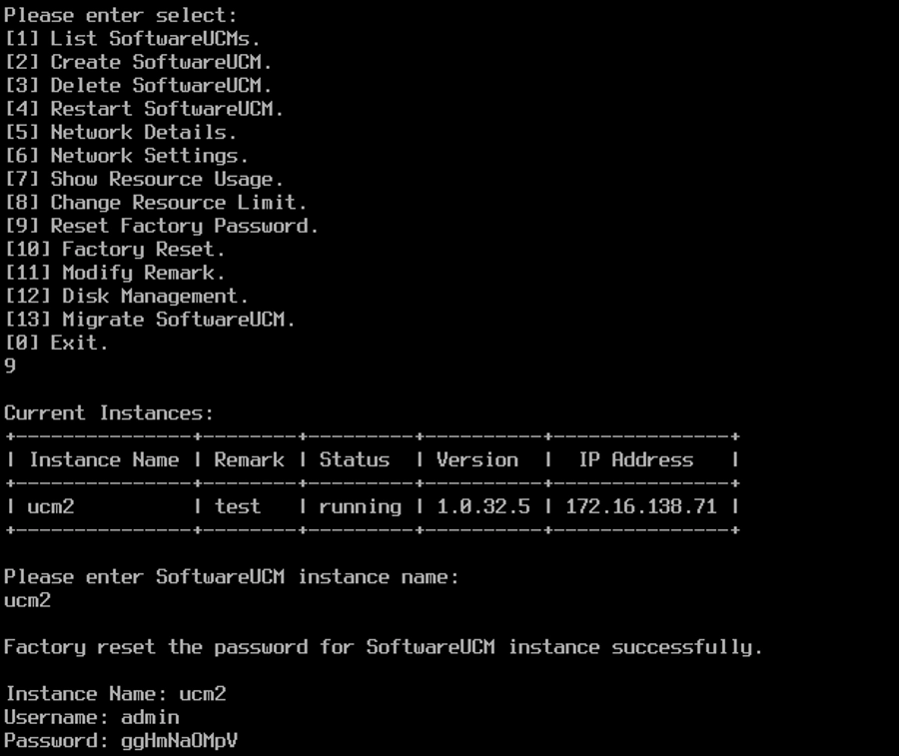Click the Modify Remark entry
Screen dimensions: 899x756
[x=115, y=273]
